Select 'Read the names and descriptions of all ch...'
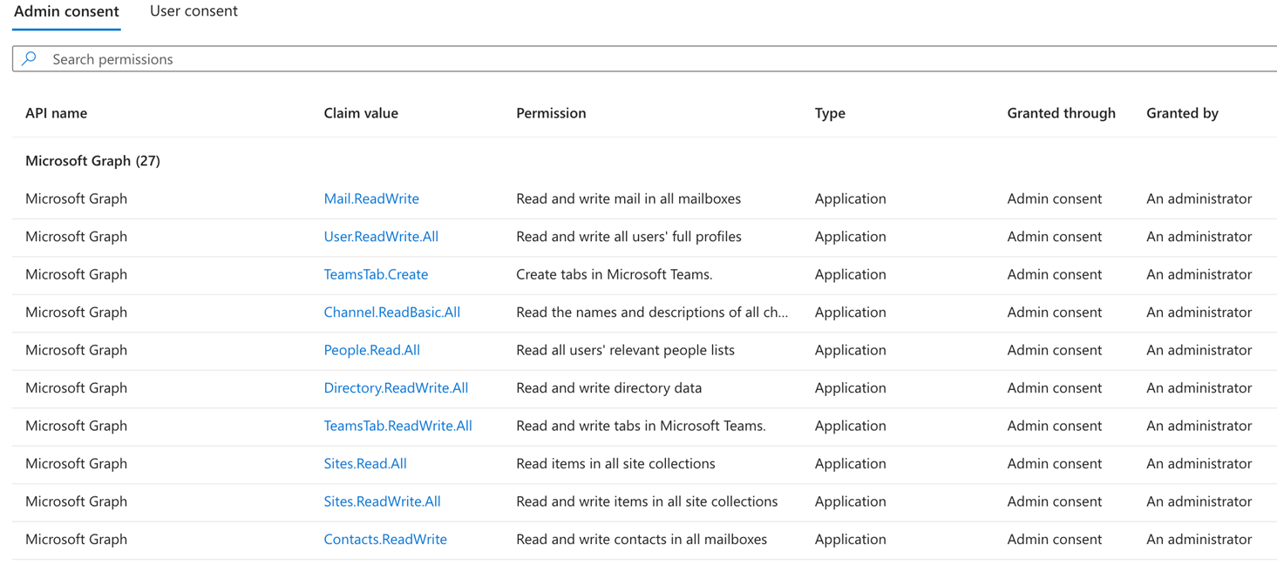This screenshot has width=1277, height=565. click(x=652, y=312)
